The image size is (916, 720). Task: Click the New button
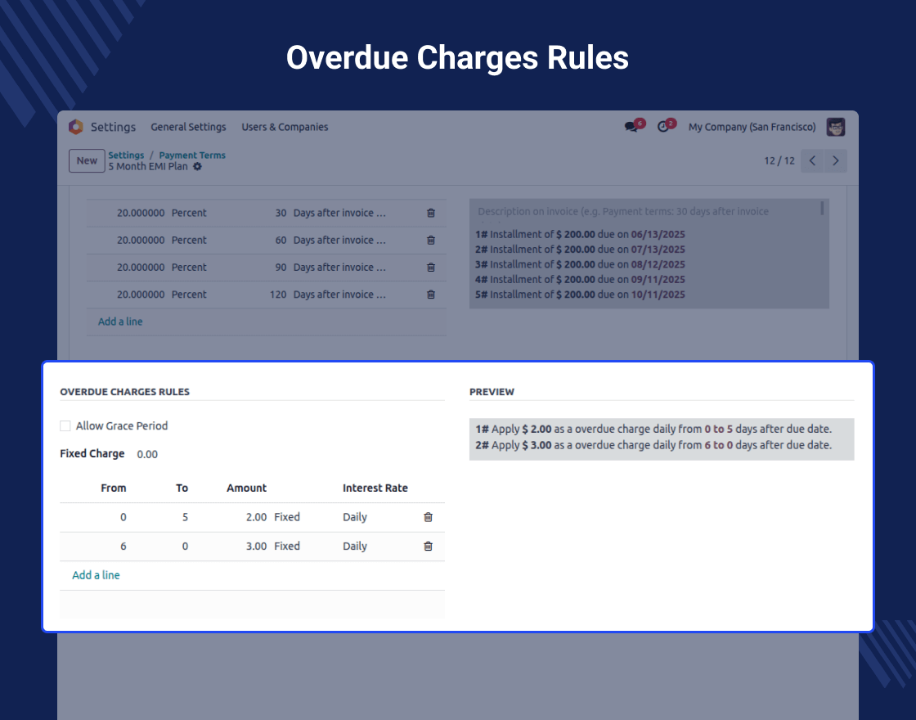click(87, 160)
